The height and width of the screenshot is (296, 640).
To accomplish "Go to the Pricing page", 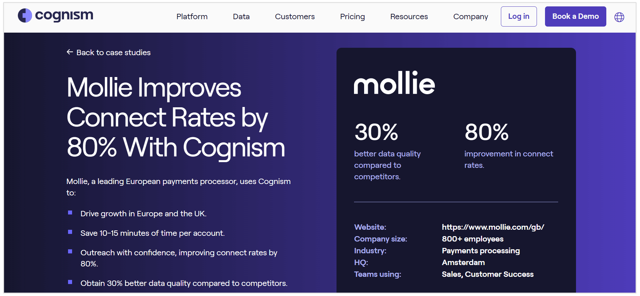I will (x=352, y=16).
